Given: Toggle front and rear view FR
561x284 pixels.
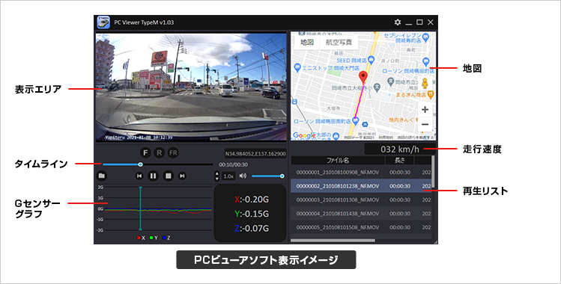Looking at the screenshot, I should pos(173,152).
